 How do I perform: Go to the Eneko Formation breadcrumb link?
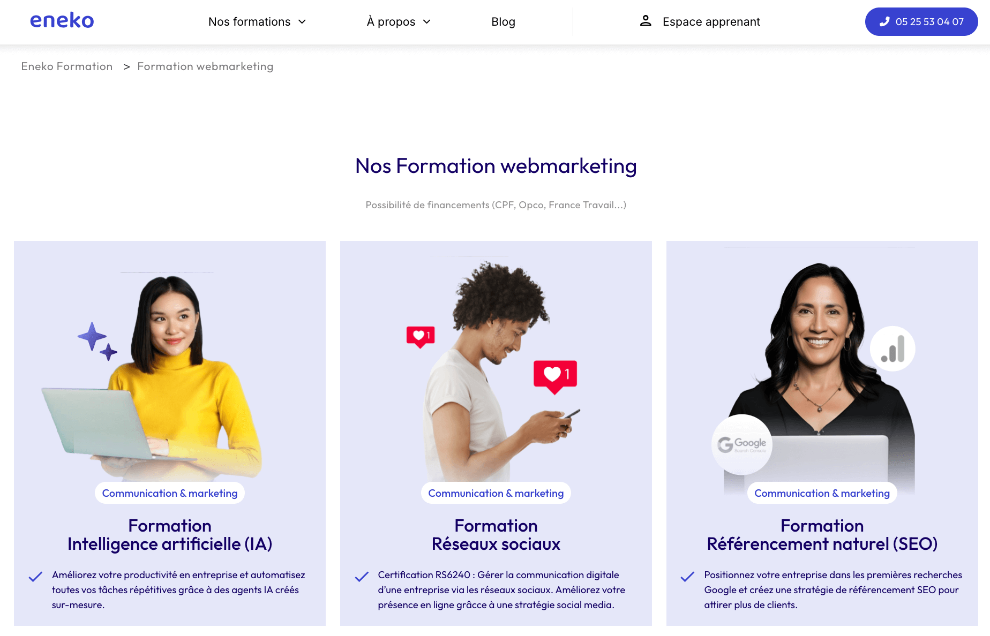67,66
